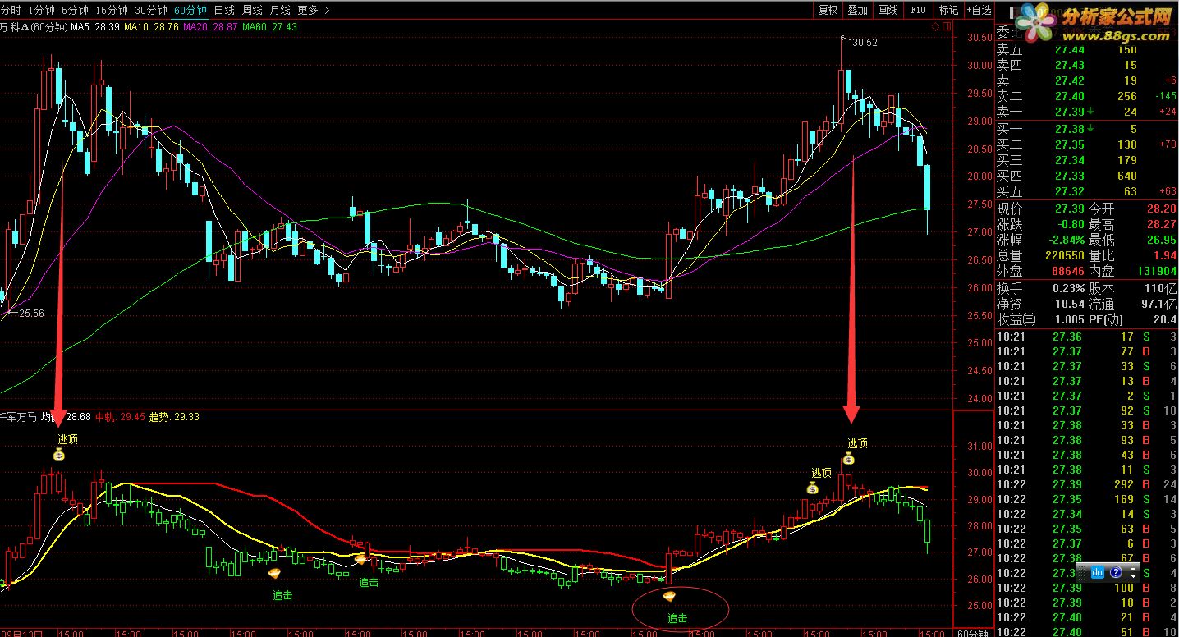The width and height of the screenshot is (1179, 637).
Task: Click the tick row with volume 169
Action: click(x=1087, y=499)
